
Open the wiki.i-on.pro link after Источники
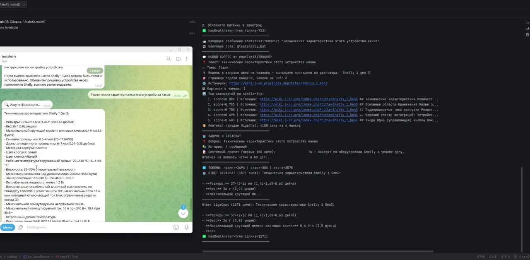[278, 83]
